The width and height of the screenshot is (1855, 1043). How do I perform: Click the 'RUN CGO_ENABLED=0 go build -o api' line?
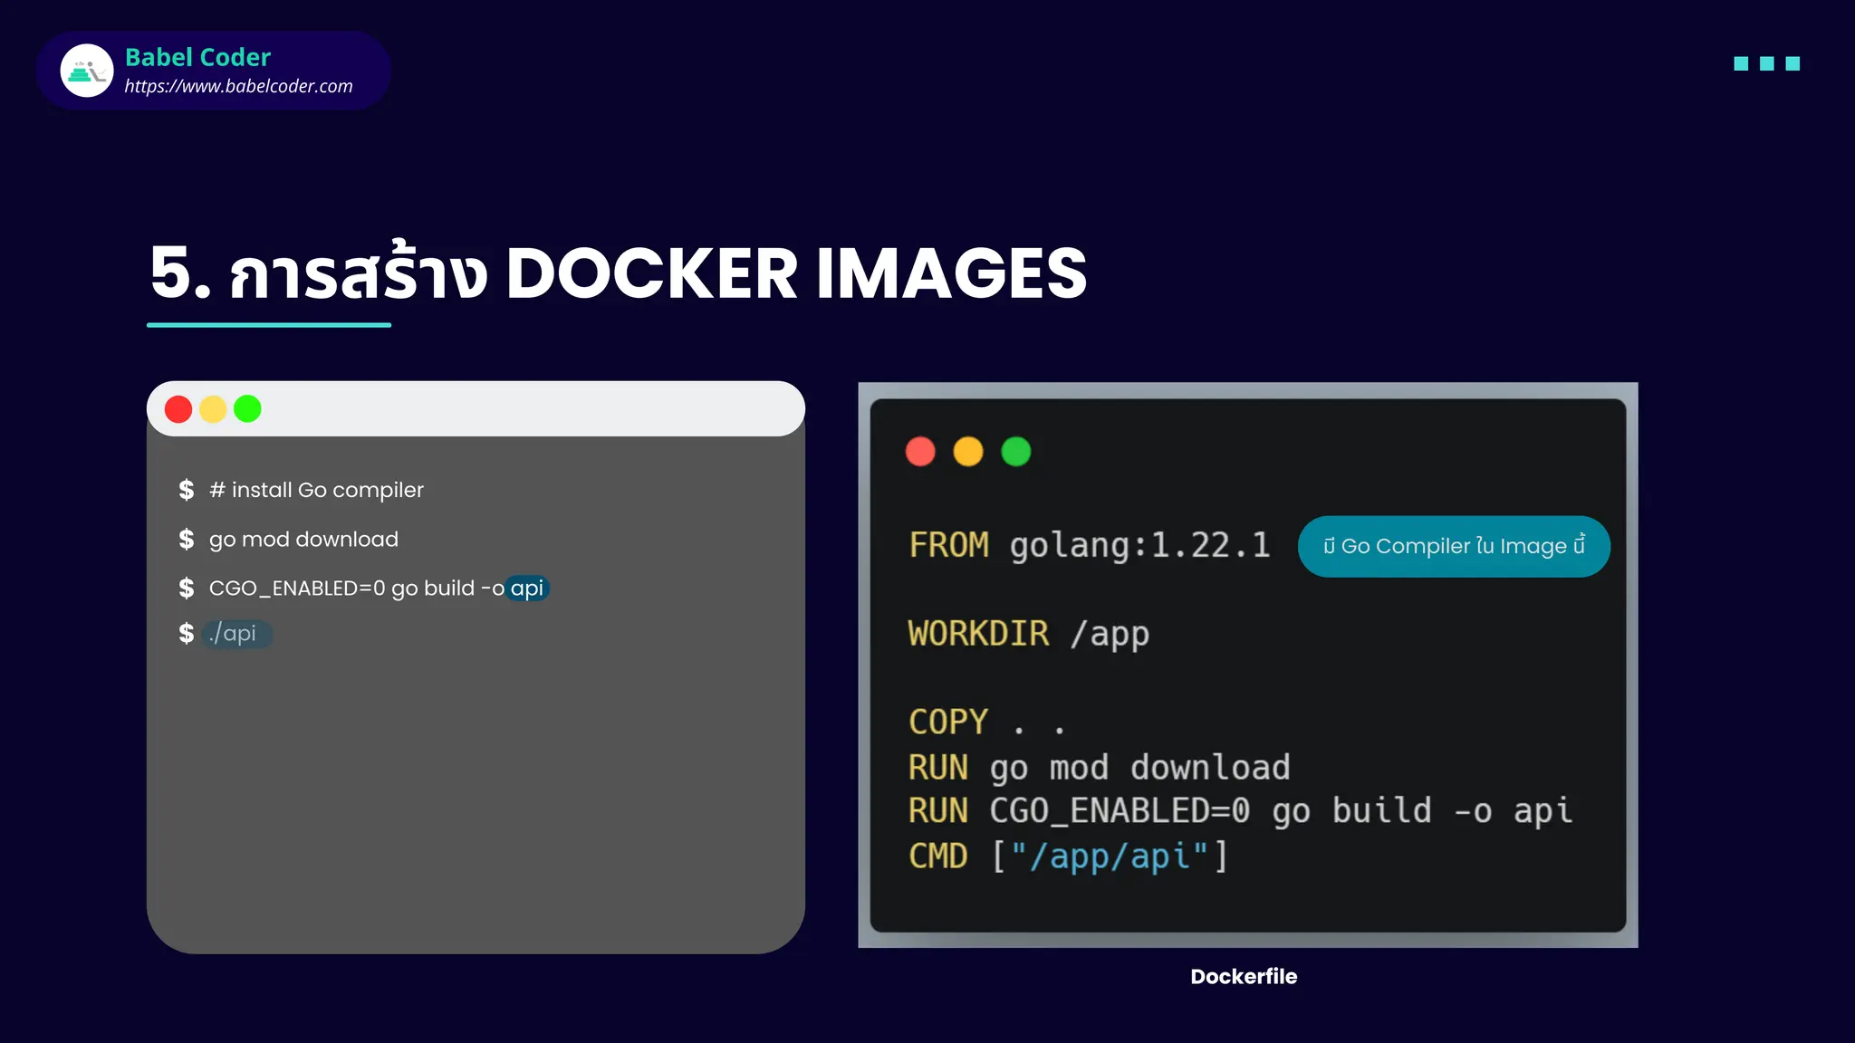[x=1240, y=811]
